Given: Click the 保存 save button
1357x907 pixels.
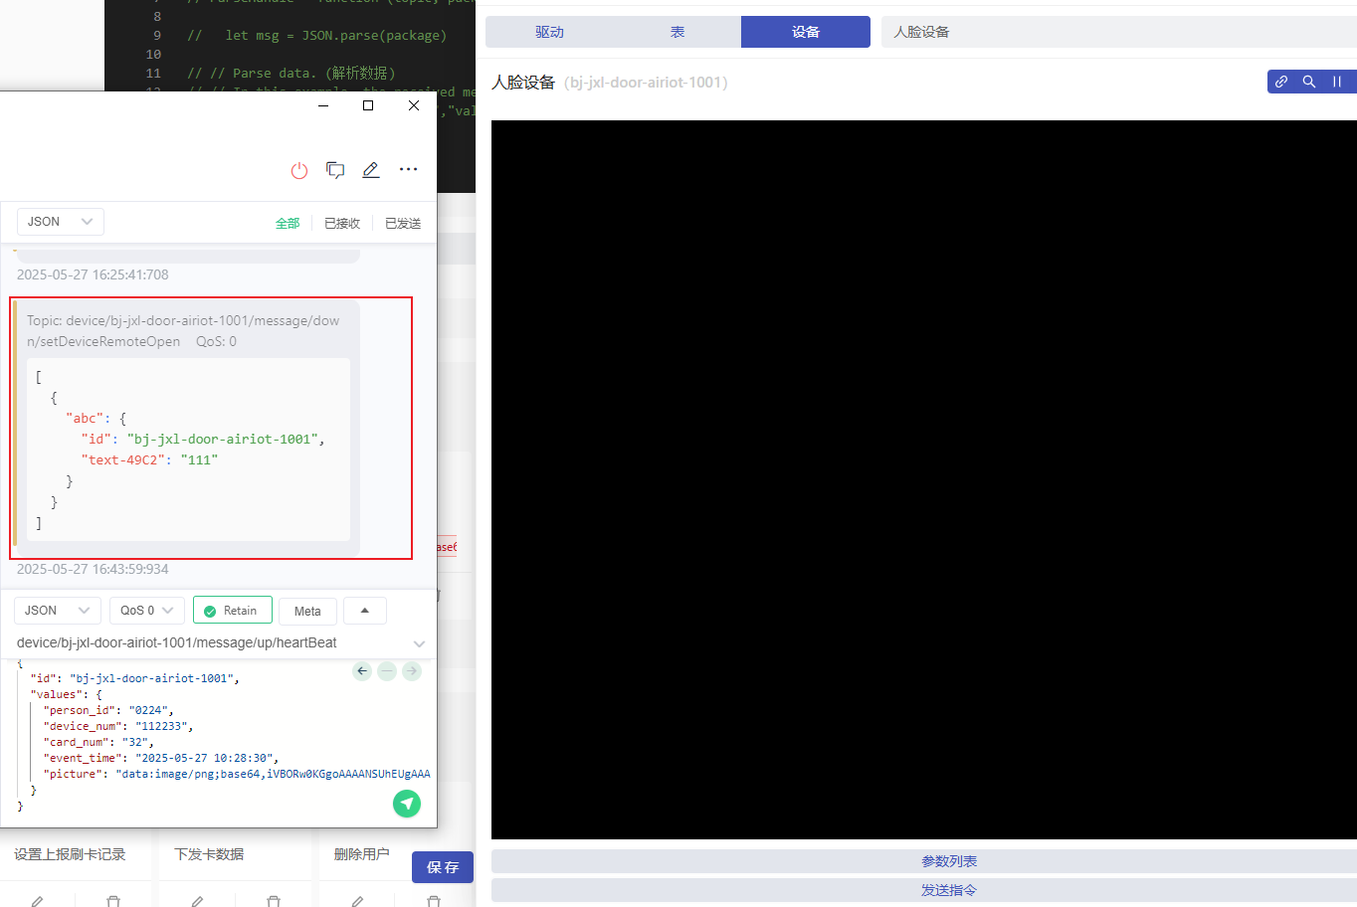Looking at the screenshot, I should coord(443,867).
